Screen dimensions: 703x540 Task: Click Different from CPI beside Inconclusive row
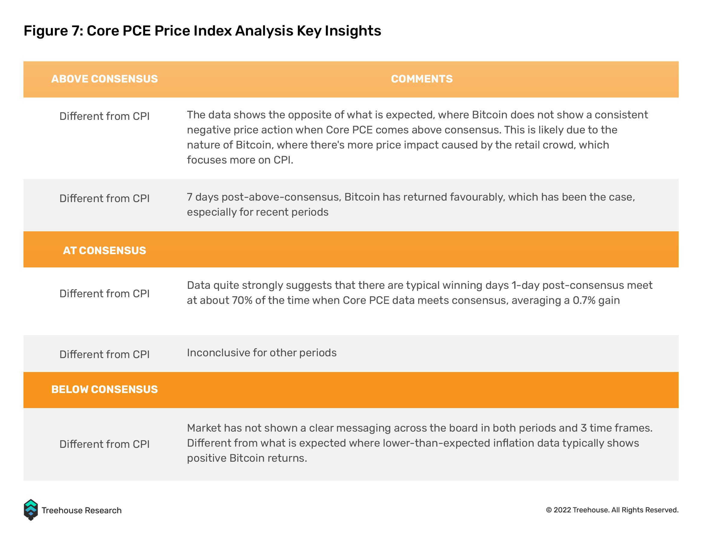[x=104, y=354]
